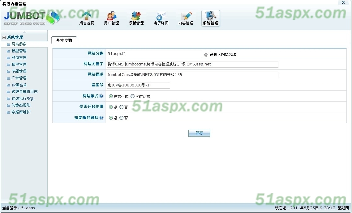Select 实时动态 radio button
This screenshot has height=213, width=352.
click(132, 96)
